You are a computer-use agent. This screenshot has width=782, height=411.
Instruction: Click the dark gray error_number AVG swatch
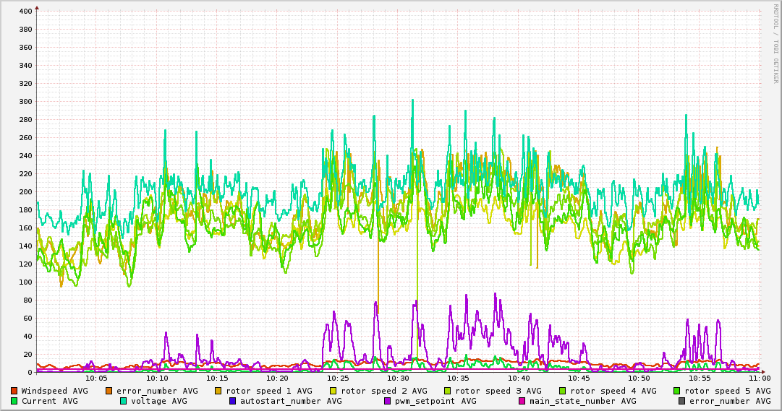coord(681,401)
